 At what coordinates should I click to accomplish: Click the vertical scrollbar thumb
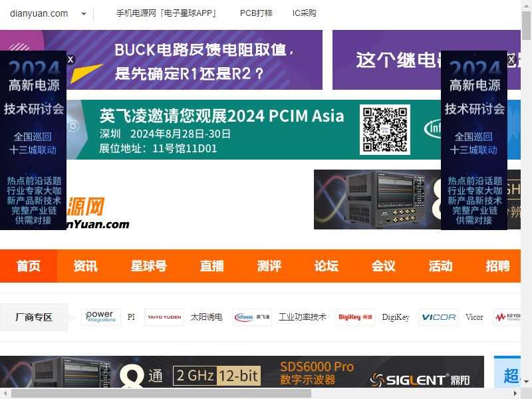coord(526,25)
